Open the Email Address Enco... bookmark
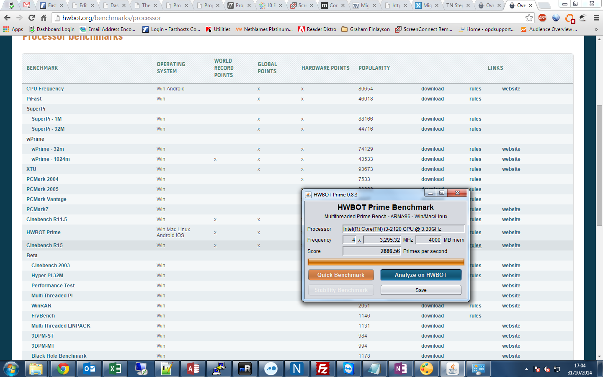 coord(108,29)
